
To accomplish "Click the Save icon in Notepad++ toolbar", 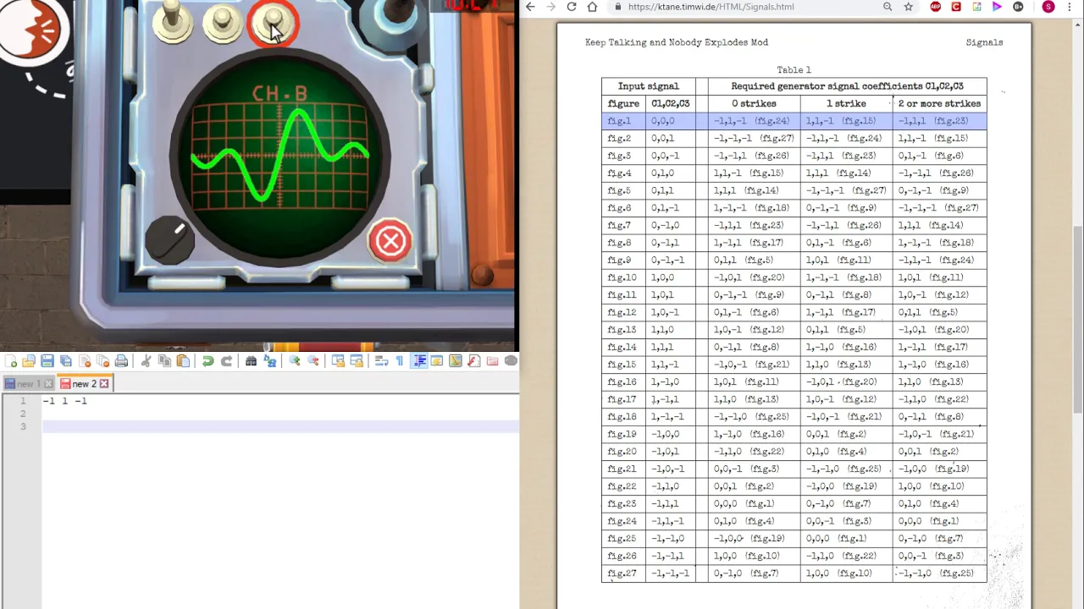I will 47,361.
